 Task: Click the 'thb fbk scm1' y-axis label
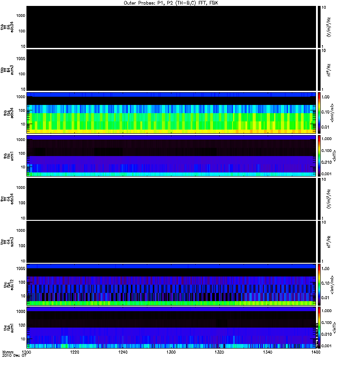click(x=9, y=156)
